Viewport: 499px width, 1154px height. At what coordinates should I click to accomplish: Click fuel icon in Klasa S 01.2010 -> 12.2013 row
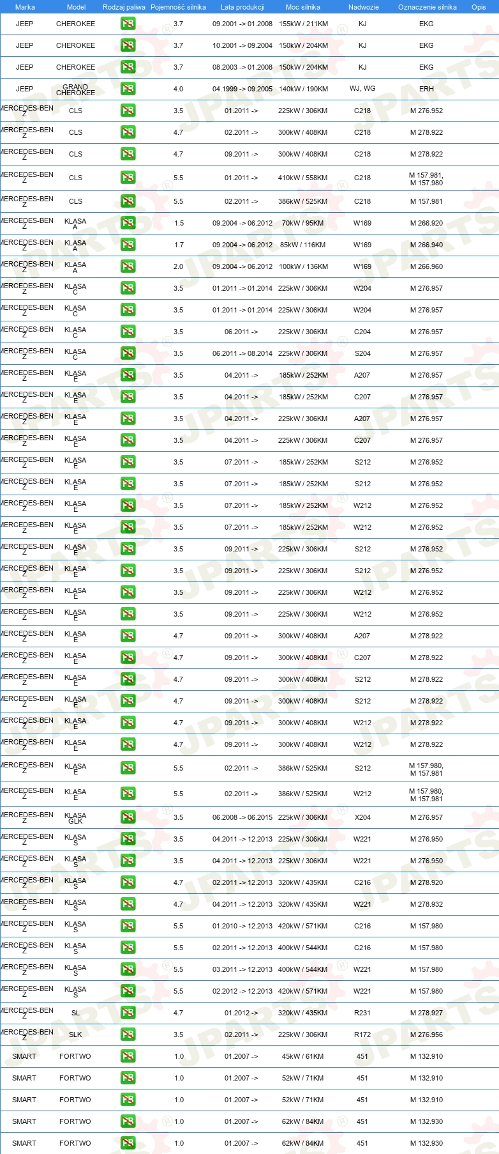click(x=128, y=926)
